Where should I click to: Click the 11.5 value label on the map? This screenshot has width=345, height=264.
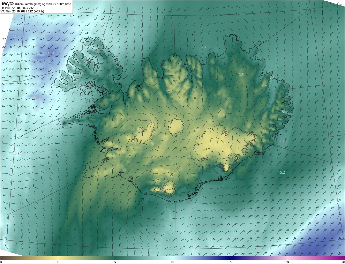point(37,97)
